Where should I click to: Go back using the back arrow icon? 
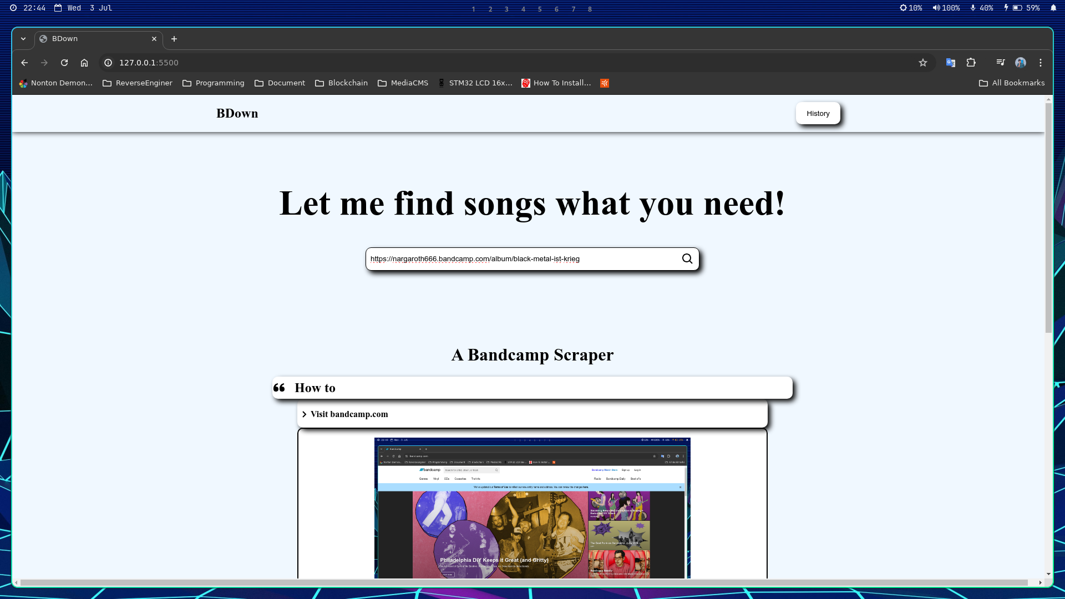24,63
